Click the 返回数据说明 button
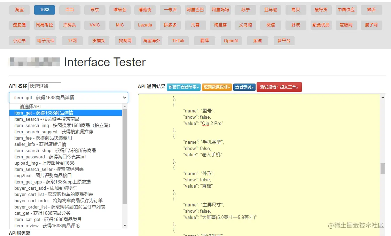The image size is (391, 236). pyautogui.click(x=217, y=87)
